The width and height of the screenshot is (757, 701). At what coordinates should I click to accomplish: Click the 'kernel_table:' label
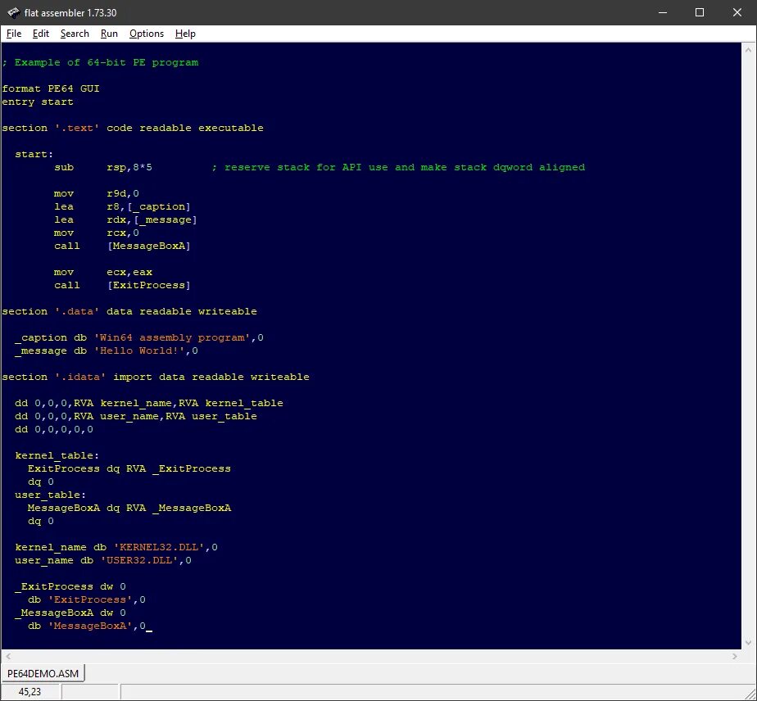pyautogui.click(x=57, y=455)
